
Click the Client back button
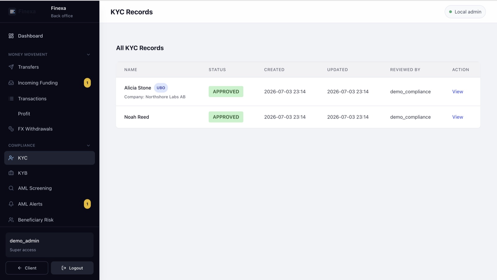click(27, 268)
